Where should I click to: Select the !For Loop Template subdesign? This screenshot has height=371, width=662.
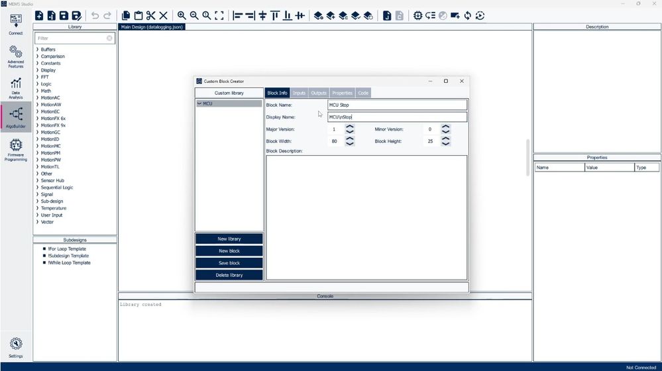[x=67, y=249]
